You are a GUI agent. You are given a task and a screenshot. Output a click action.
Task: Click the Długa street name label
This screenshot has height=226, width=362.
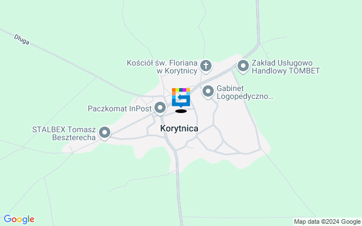(x=21, y=40)
